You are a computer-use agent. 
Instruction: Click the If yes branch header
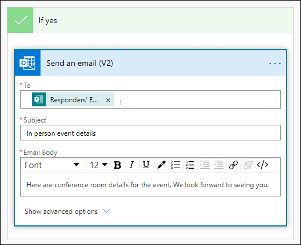[150, 20]
